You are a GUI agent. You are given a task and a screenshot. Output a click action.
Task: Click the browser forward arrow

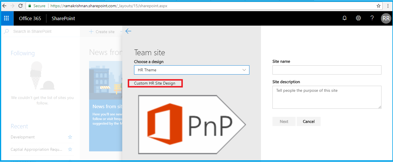click(12, 6)
